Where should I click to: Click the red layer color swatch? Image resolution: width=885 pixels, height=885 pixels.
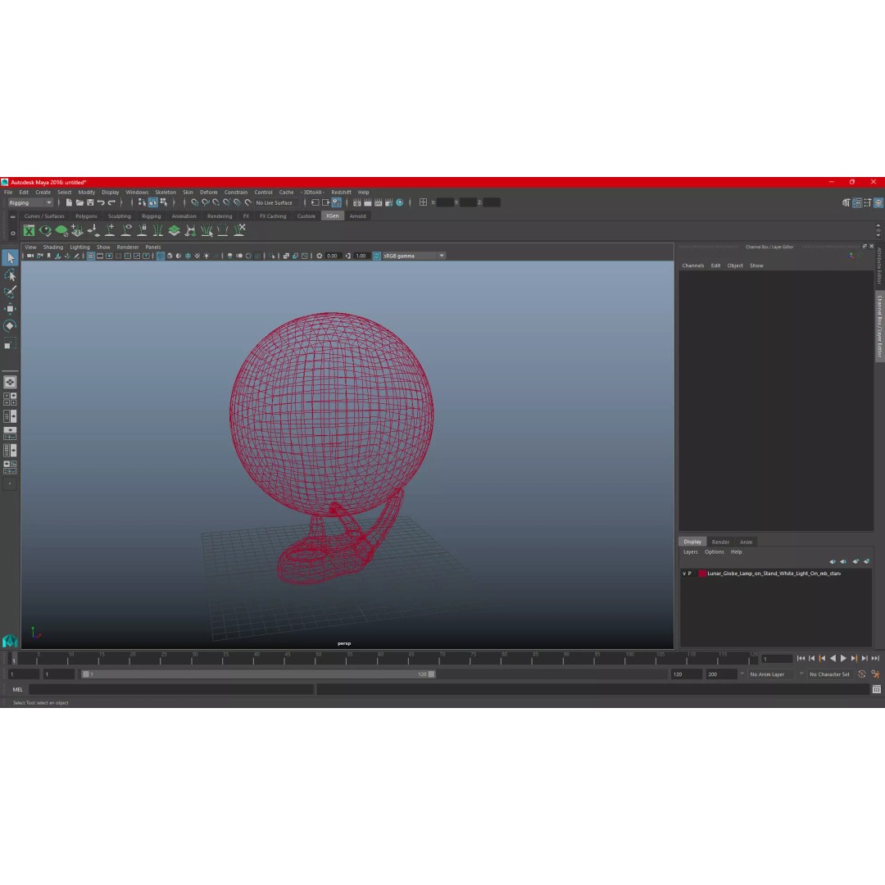point(702,574)
